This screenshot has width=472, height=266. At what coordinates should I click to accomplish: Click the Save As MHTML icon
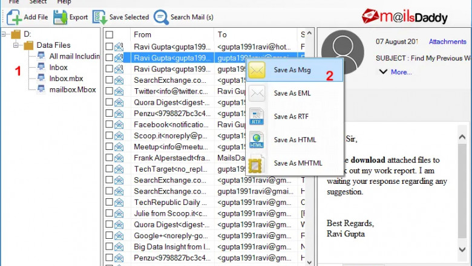pyautogui.click(x=257, y=163)
